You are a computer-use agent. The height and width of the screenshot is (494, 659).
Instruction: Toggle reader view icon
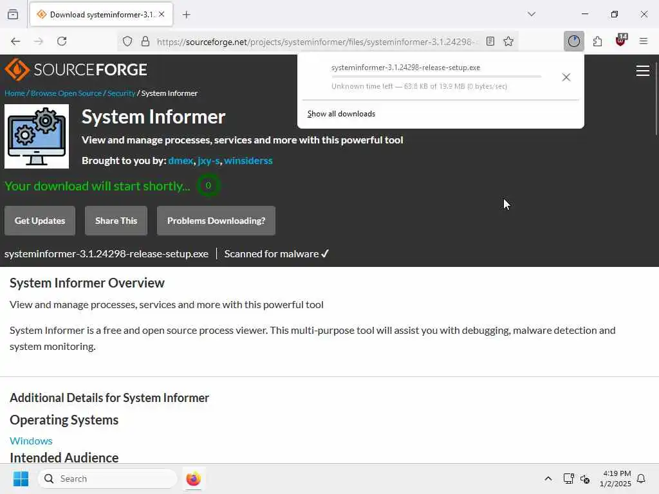click(x=490, y=41)
